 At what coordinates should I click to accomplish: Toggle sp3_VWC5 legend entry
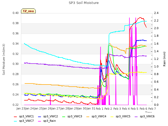coord(120,117)
